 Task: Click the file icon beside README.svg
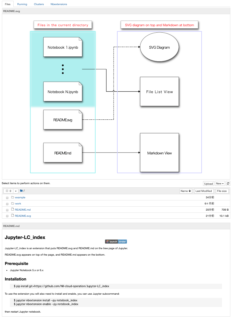(x=13, y=215)
